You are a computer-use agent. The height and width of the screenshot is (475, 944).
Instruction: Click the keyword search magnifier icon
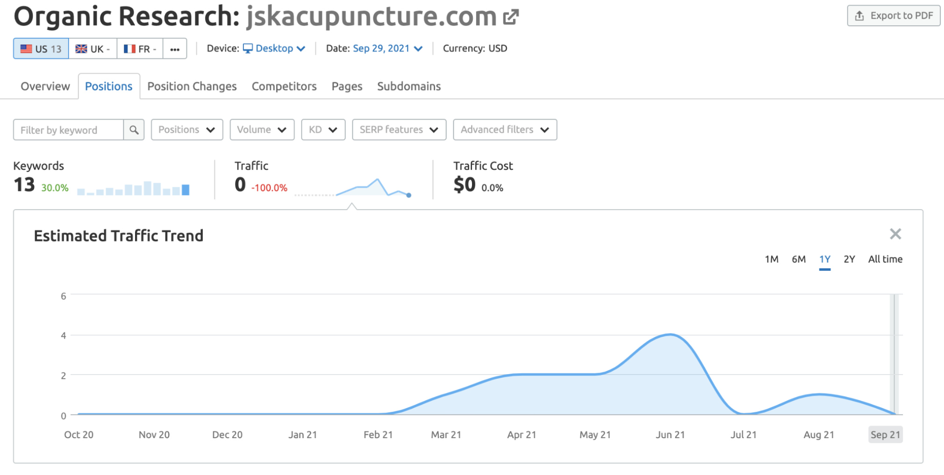pyautogui.click(x=134, y=130)
